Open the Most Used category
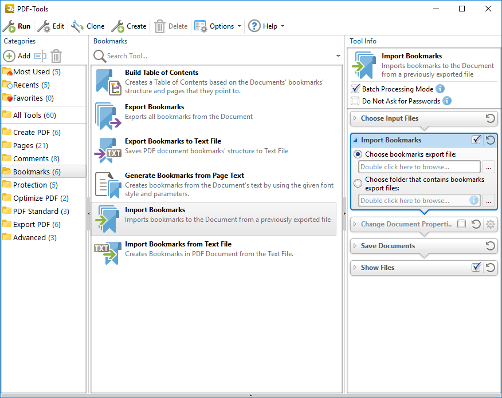 point(44,72)
